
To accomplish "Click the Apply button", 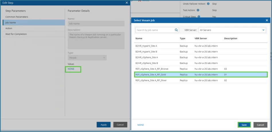I will [103, 125].
